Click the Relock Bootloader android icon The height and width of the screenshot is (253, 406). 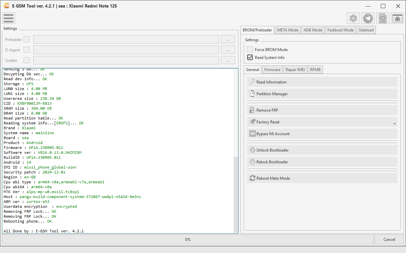pos(253,162)
